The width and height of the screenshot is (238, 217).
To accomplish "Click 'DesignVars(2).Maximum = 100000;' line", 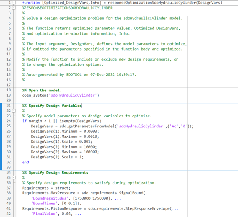I will [65, 152].
